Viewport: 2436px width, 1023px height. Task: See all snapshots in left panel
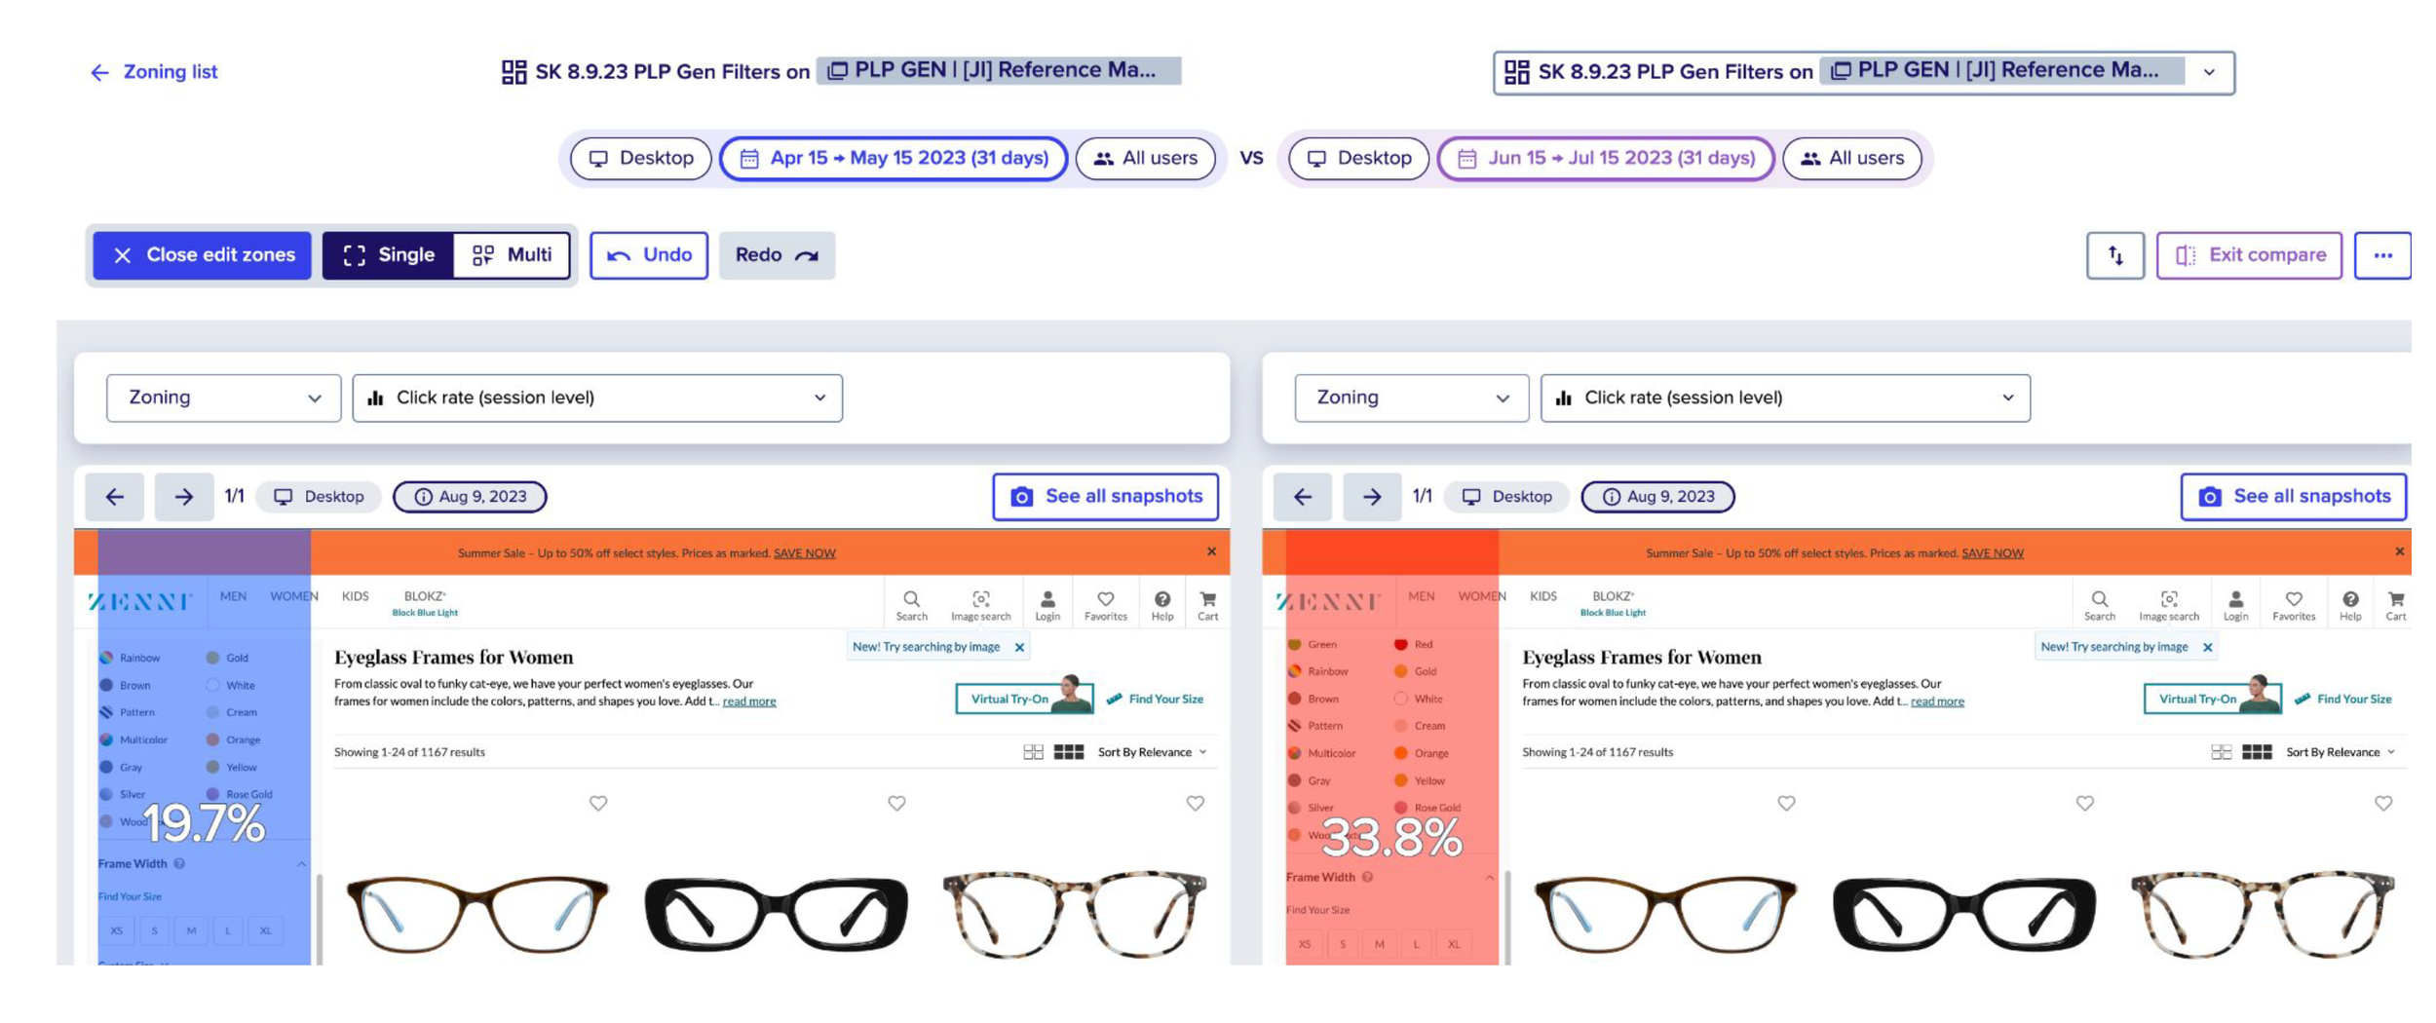pos(1106,497)
